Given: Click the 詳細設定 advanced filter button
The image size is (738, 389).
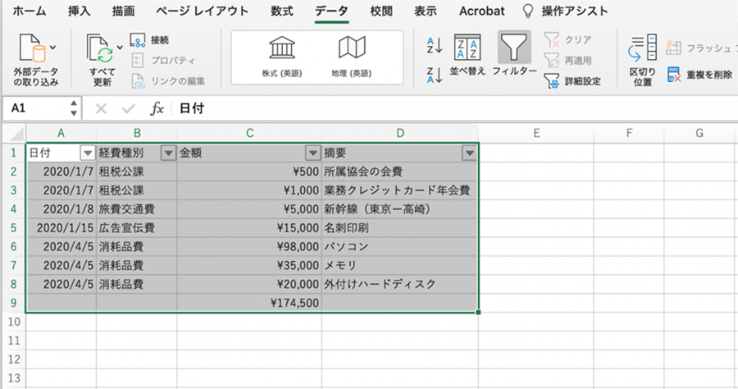Looking at the screenshot, I should pyautogui.click(x=572, y=80).
